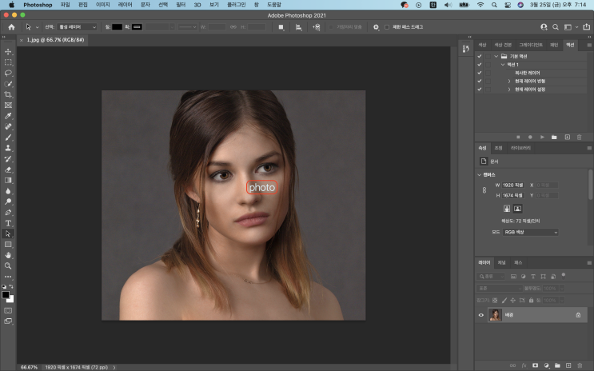Open the blending mode dropdown in Layers
The width and height of the screenshot is (594, 371).
500,289
